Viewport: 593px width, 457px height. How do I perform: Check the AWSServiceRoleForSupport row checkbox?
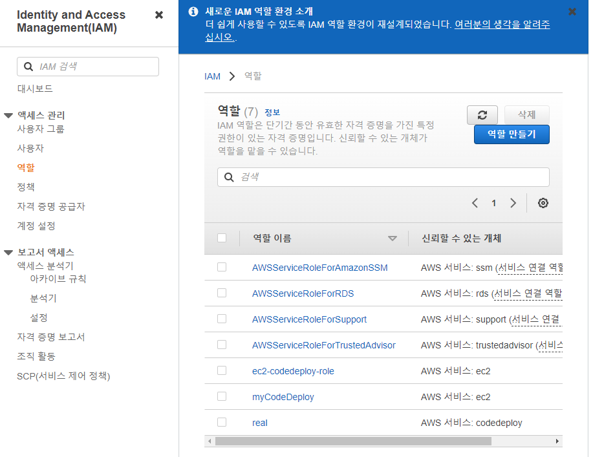pos(222,319)
